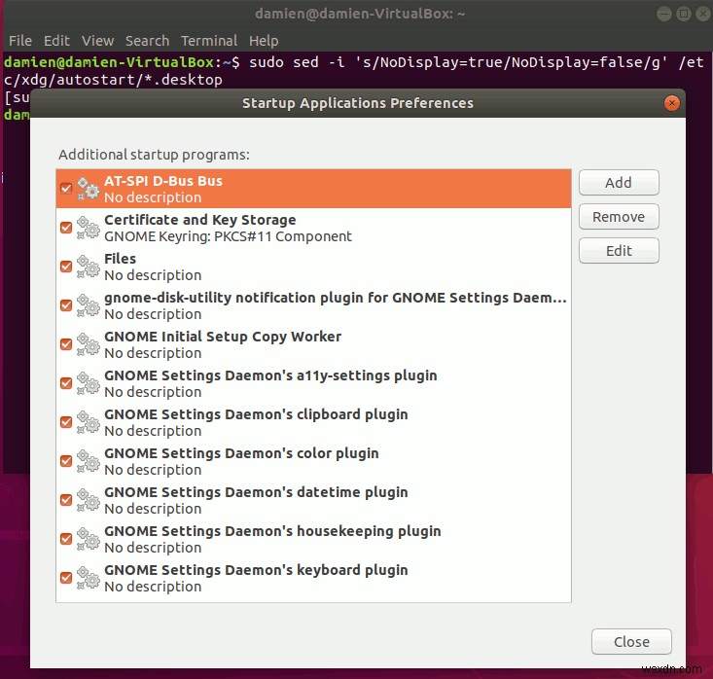The height and width of the screenshot is (679, 713).
Task: Open the Edit menu of the terminal
Action: click(56, 41)
